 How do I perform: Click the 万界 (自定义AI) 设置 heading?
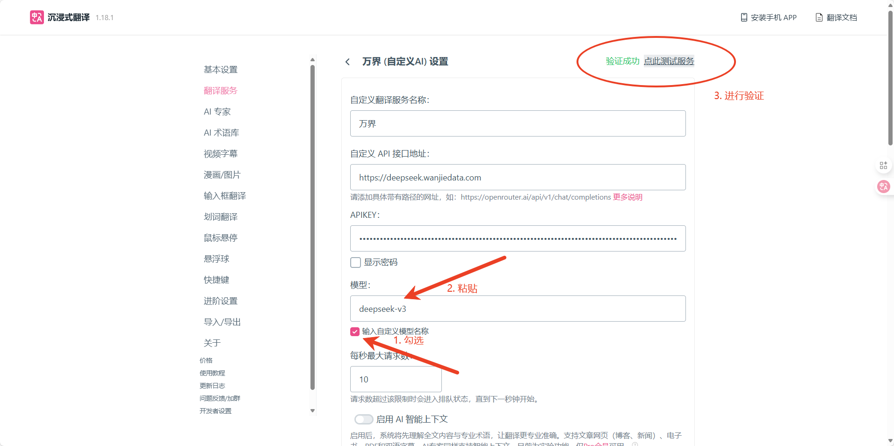pos(405,62)
